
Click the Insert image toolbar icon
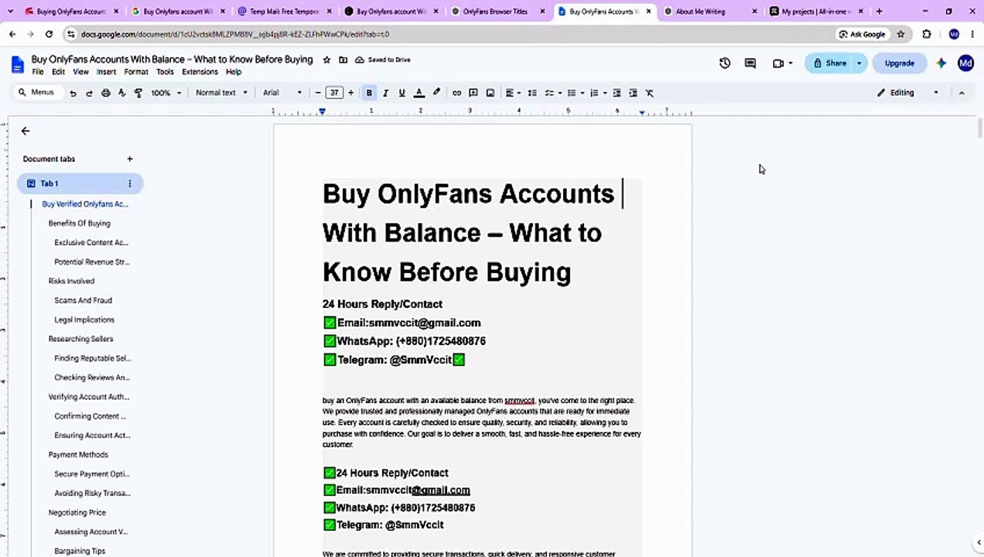tap(490, 93)
